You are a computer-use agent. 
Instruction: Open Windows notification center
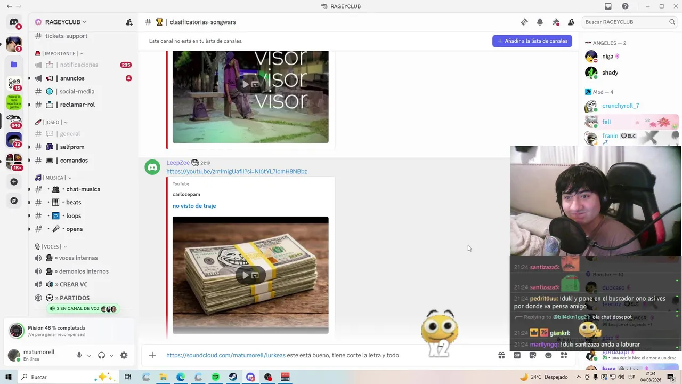671,377
